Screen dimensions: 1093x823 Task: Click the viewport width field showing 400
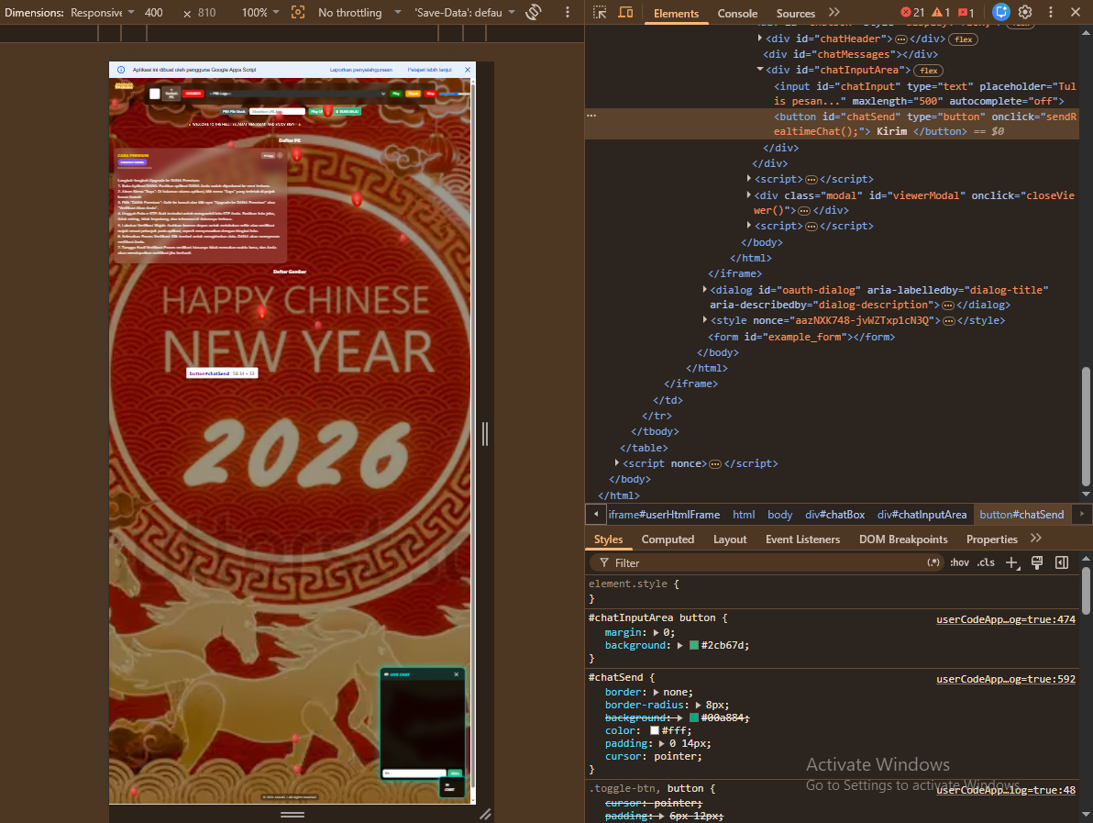[153, 13]
